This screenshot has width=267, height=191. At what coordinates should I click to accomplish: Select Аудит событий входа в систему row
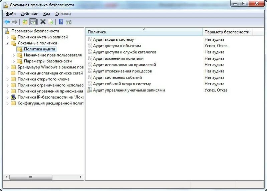tap(122, 84)
